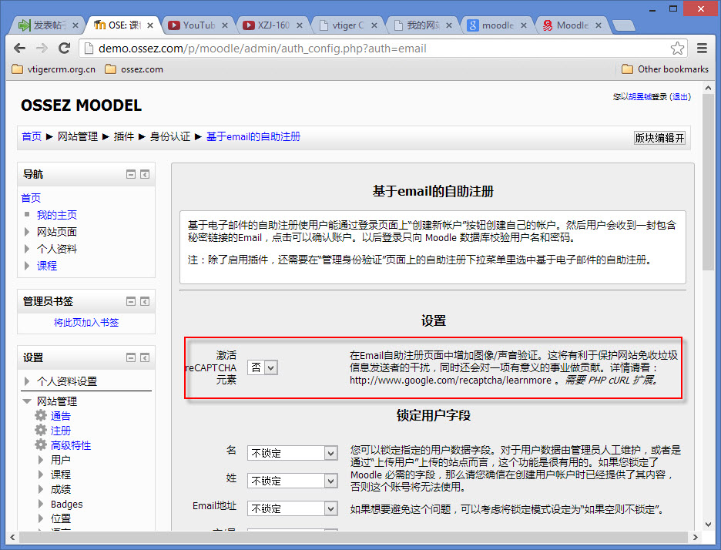Expand the 课程 node under 网站管理
This screenshot has width=721, height=550.
41,474
